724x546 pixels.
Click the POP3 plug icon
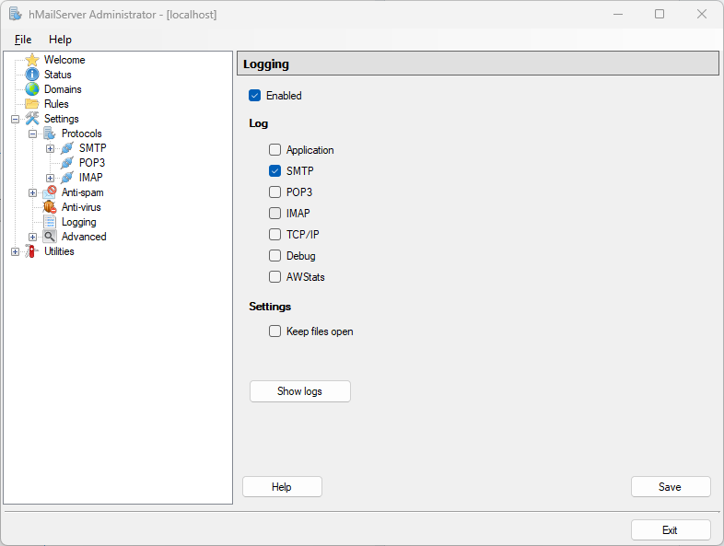(x=67, y=163)
